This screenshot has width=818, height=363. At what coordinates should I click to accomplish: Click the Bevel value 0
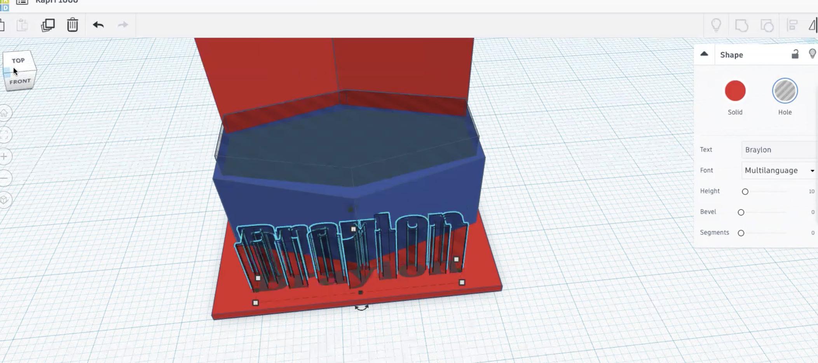(x=813, y=212)
